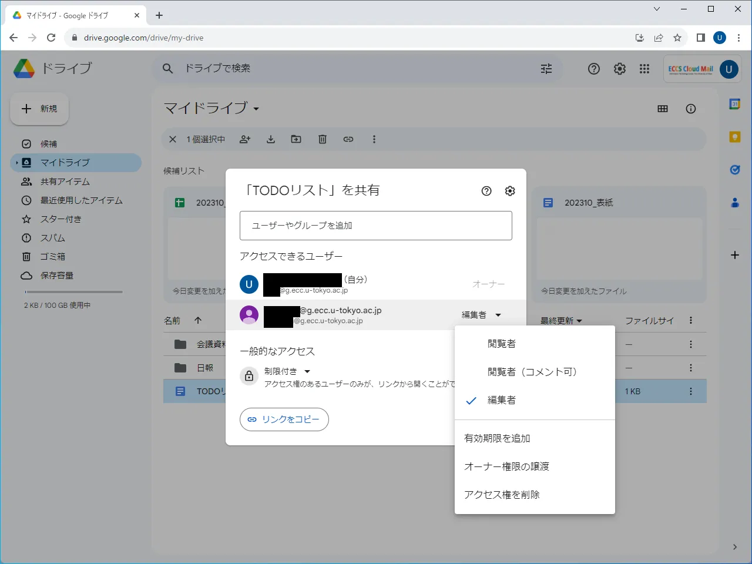Click 有効期限を追加 menu item
This screenshot has height=564, width=752.
[497, 438]
